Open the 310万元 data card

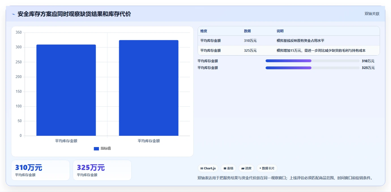pyautogui.click(x=40, y=170)
